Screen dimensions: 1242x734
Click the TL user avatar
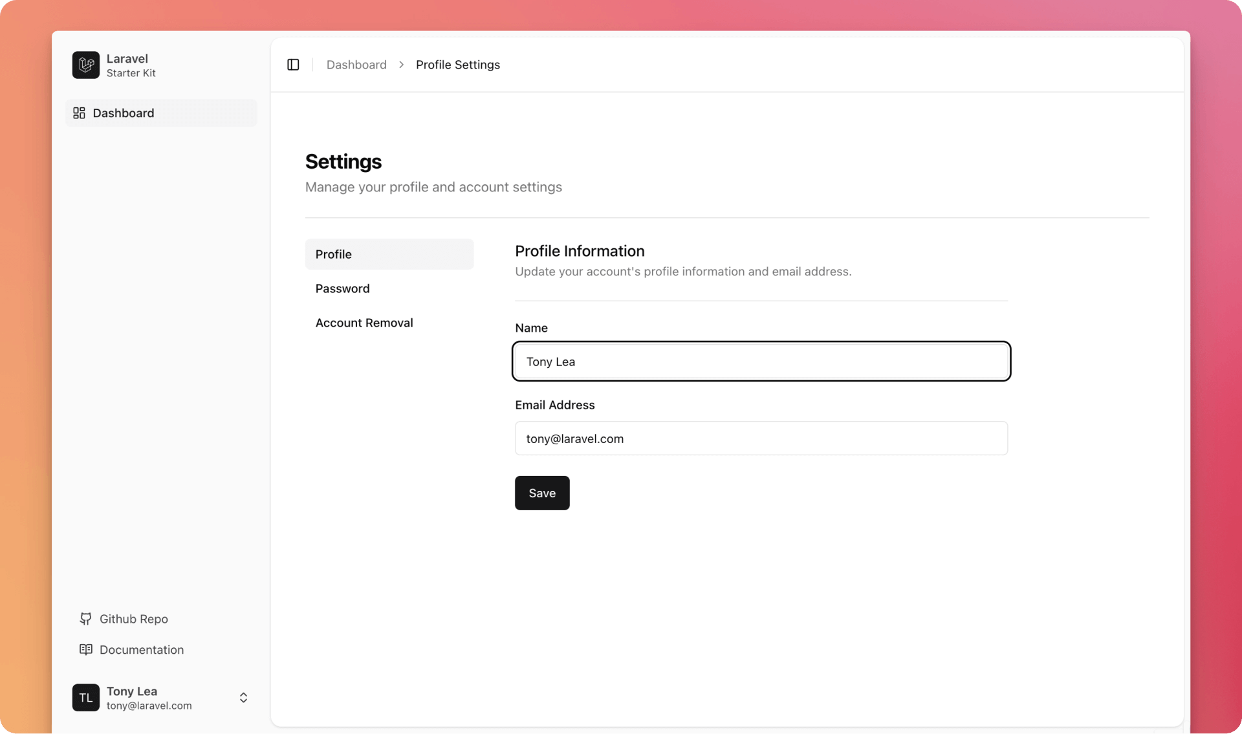[85, 698]
